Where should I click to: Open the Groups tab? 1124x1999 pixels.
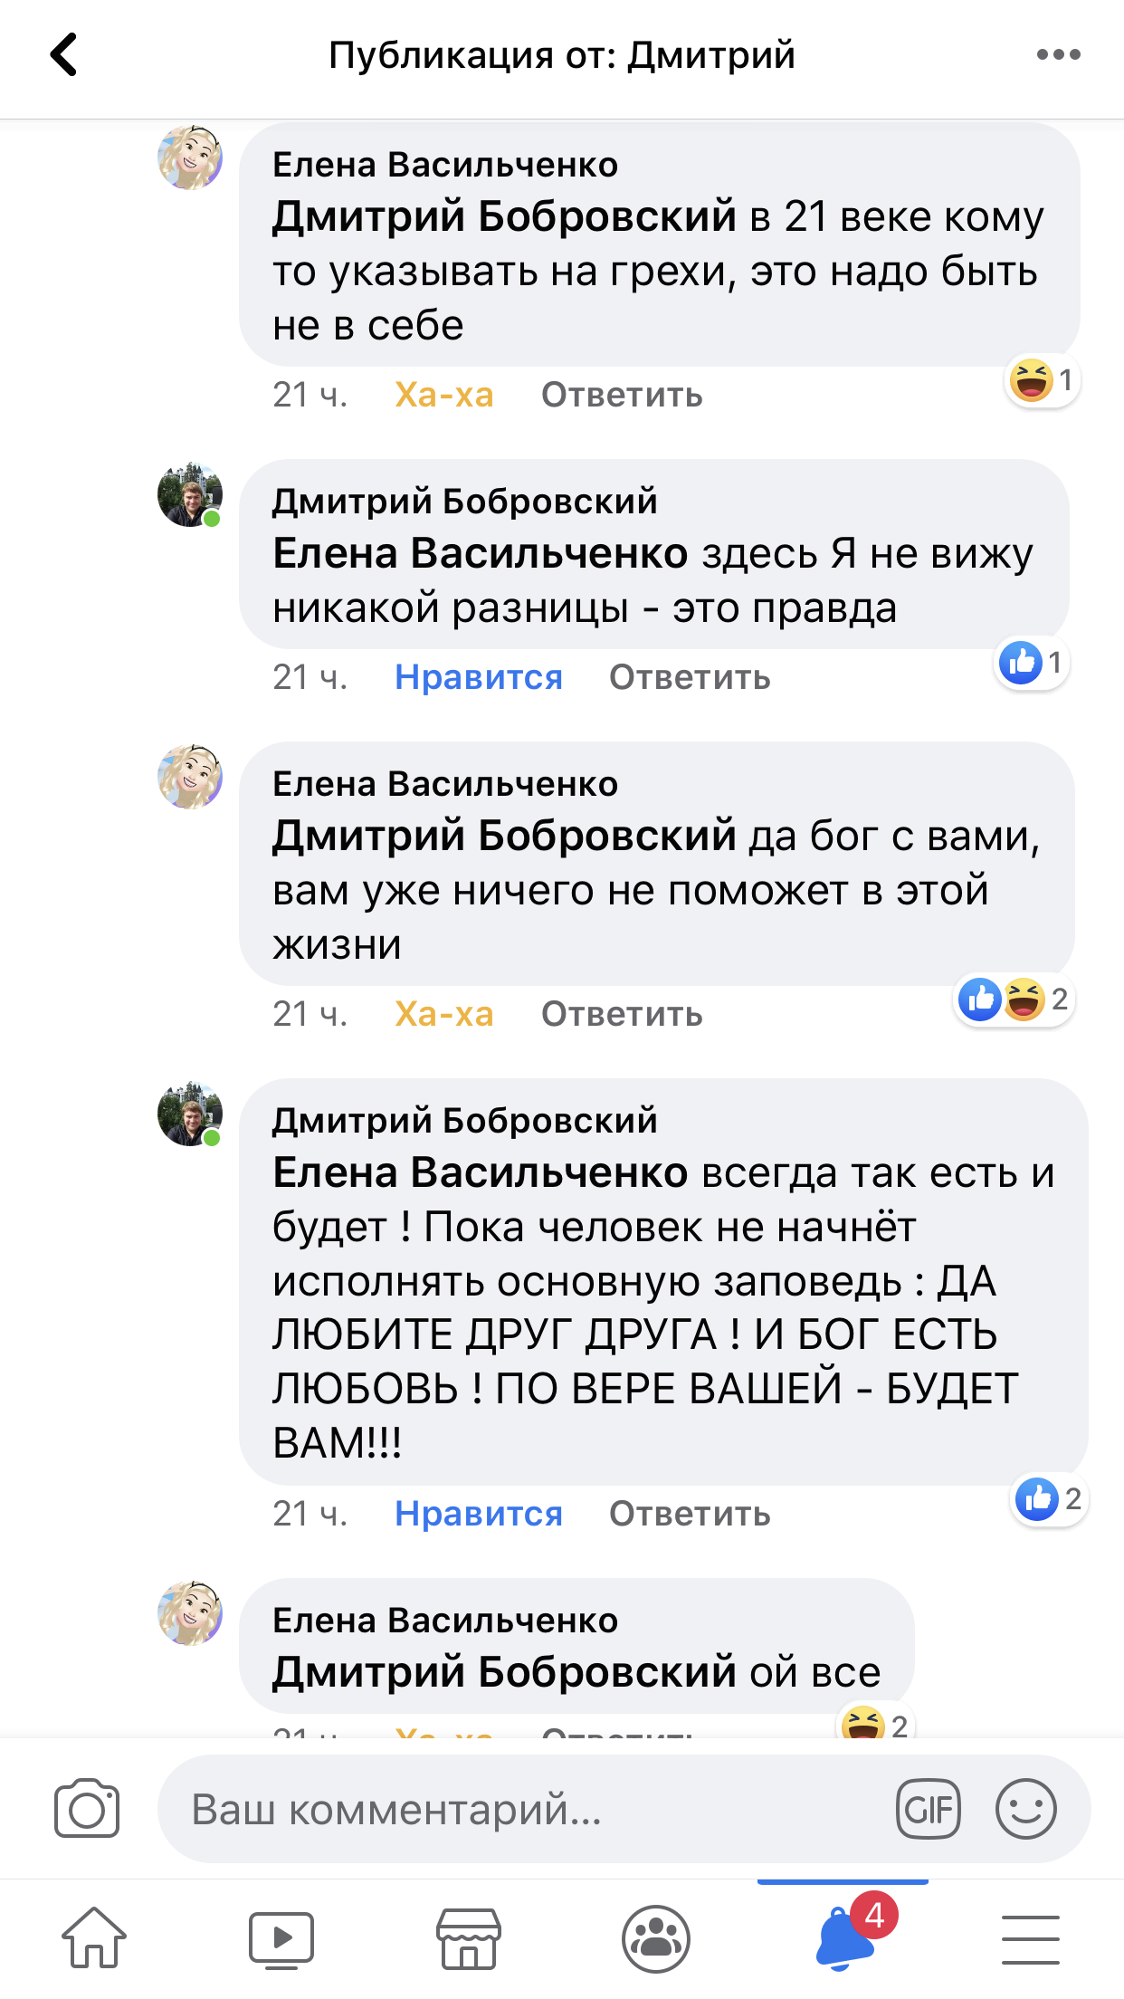point(656,1938)
